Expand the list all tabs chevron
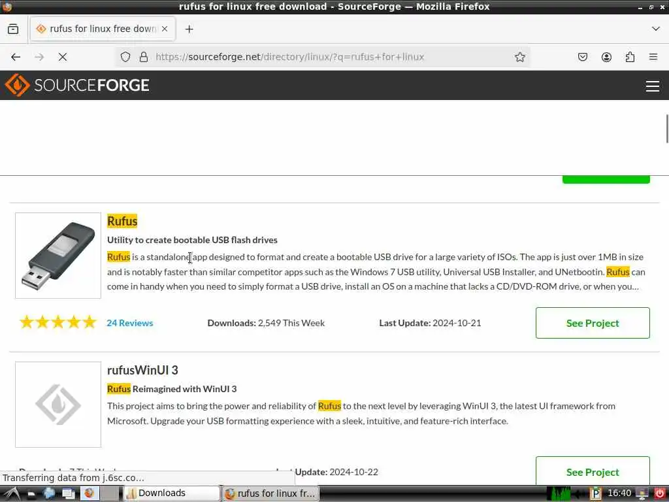669x502 pixels. click(656, 29)
